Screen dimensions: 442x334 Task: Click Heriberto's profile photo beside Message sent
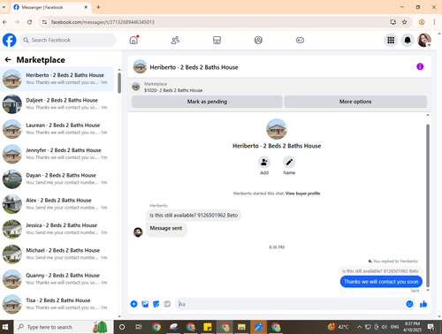point(138,232)
